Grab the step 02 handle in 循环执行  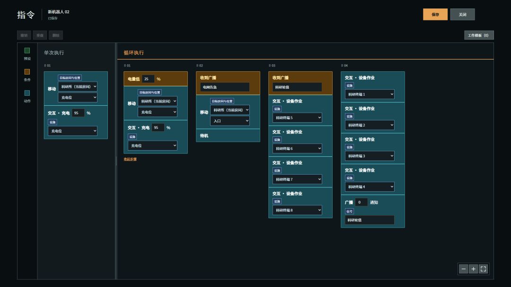tap(200, 66)
